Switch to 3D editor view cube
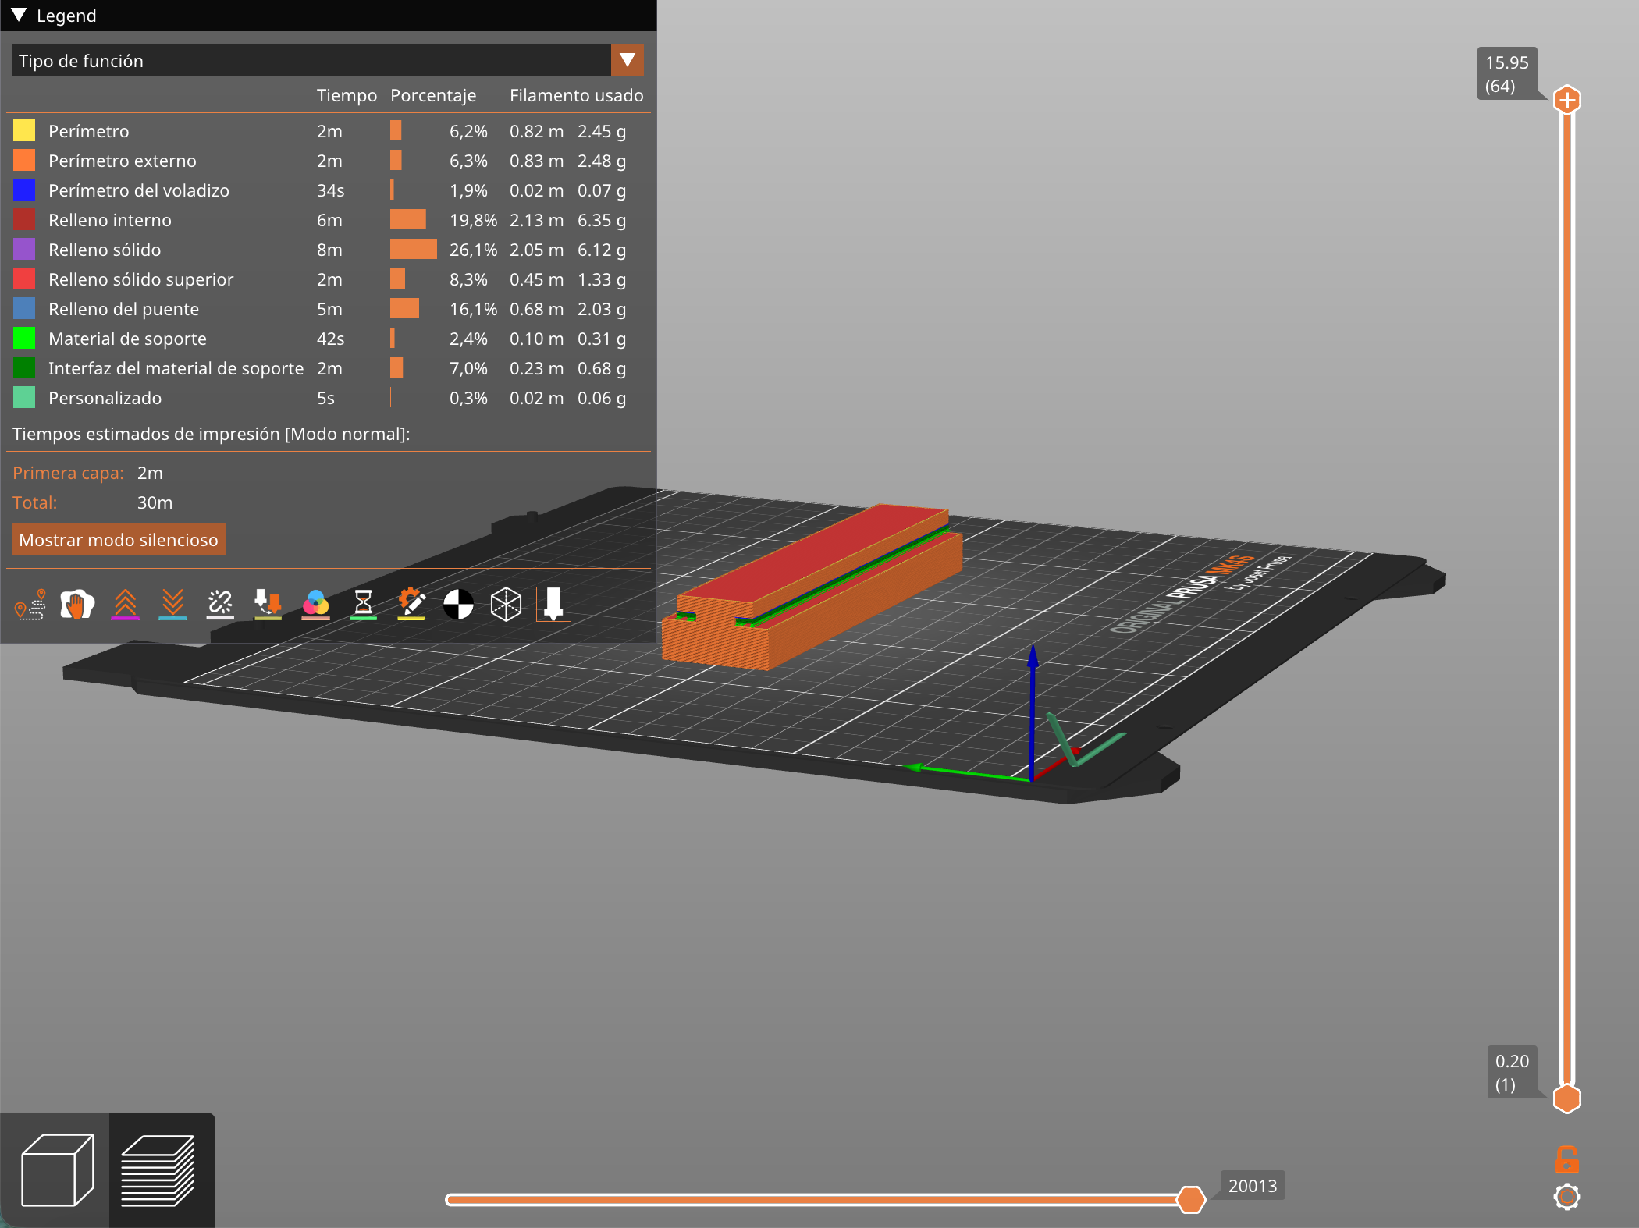This screenshot has width=1639, height=1228. (56, 1169)
